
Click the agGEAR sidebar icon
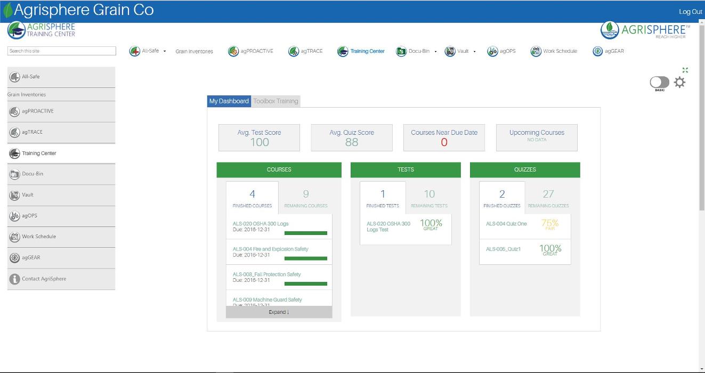pos(15,258)
